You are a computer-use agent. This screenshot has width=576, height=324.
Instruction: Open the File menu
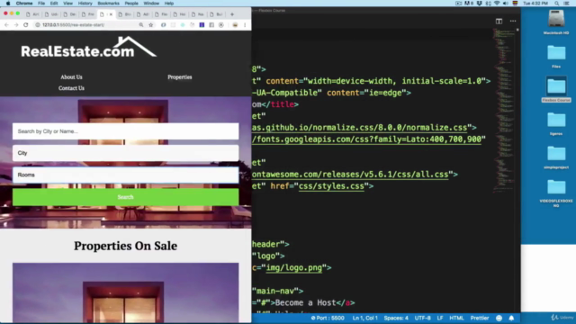coord(41,4)
